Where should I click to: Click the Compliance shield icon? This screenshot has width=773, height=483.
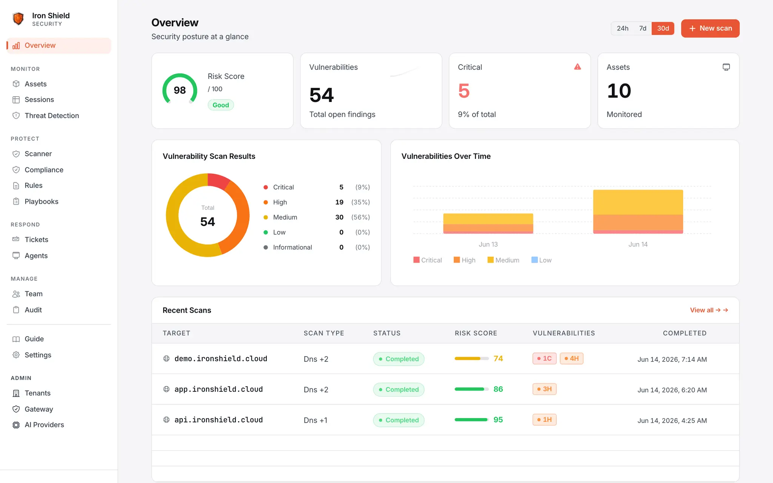(16, 170)
